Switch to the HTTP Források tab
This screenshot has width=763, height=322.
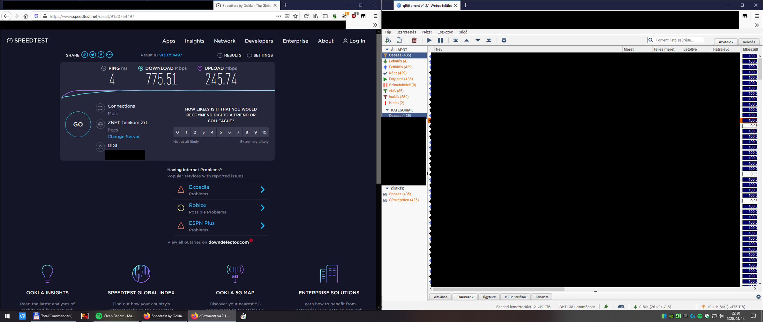coord(516,297)
